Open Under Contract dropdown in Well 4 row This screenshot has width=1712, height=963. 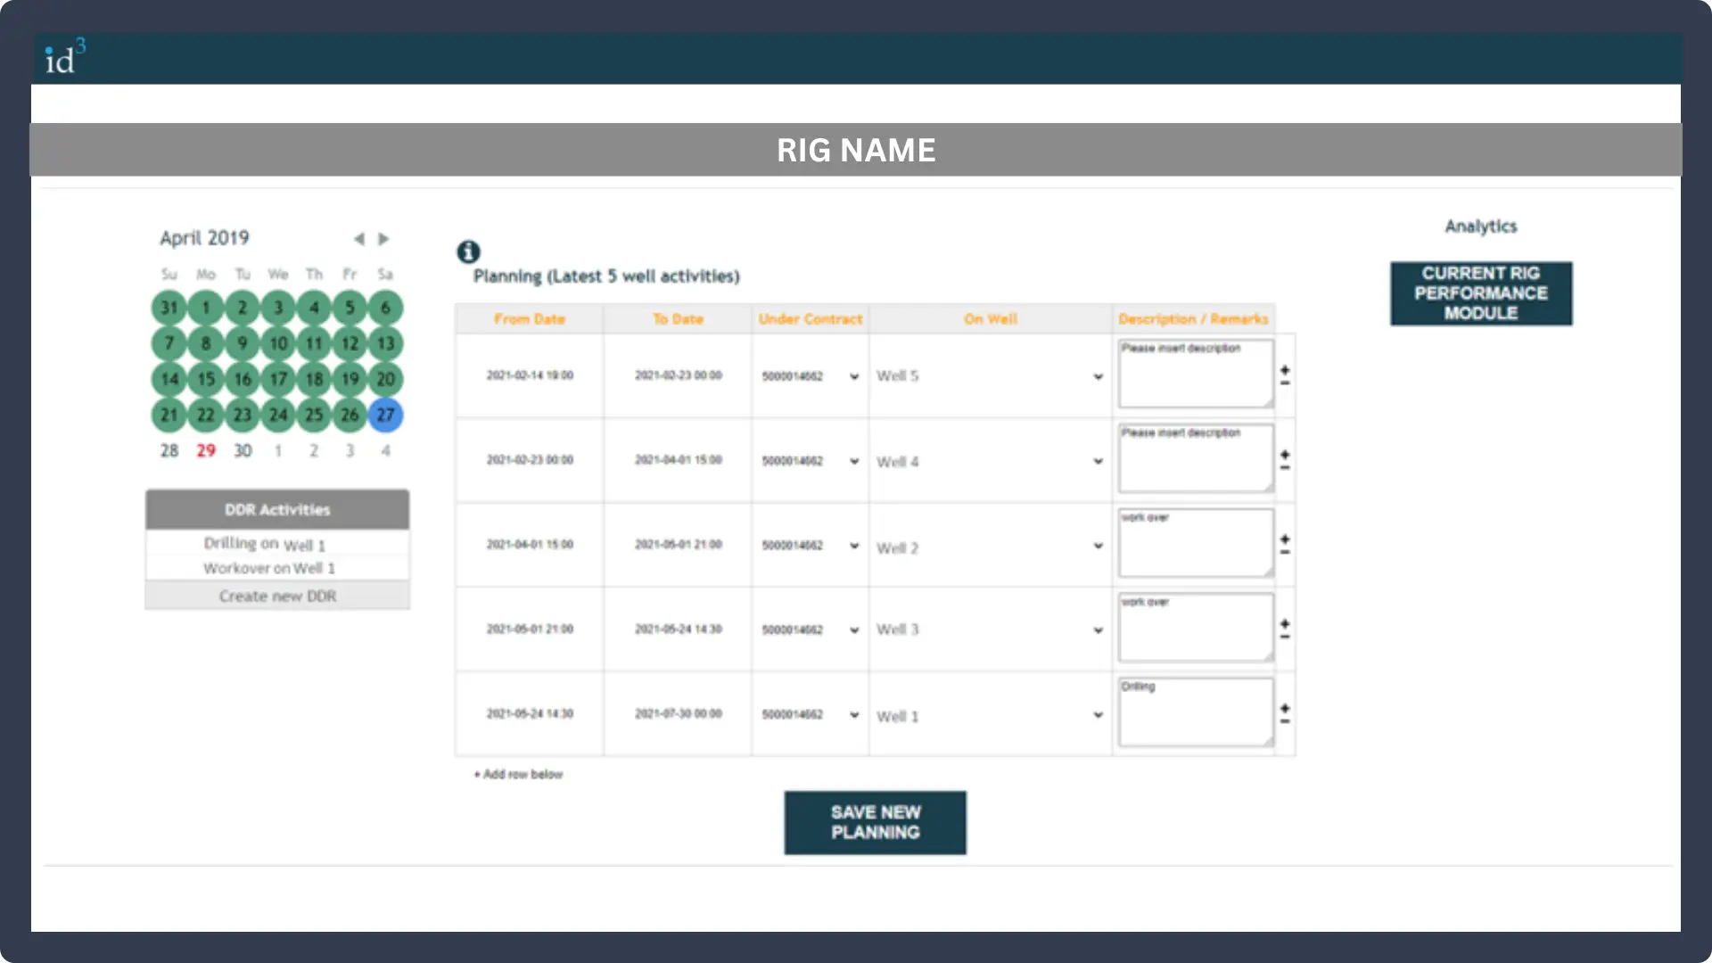pos(810,461)
